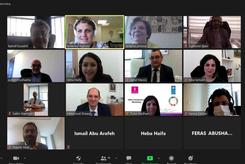
Task: Click the green Share Screen icon
Action: 150,158
